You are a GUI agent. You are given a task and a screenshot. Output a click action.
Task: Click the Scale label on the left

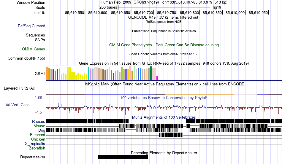40,7
